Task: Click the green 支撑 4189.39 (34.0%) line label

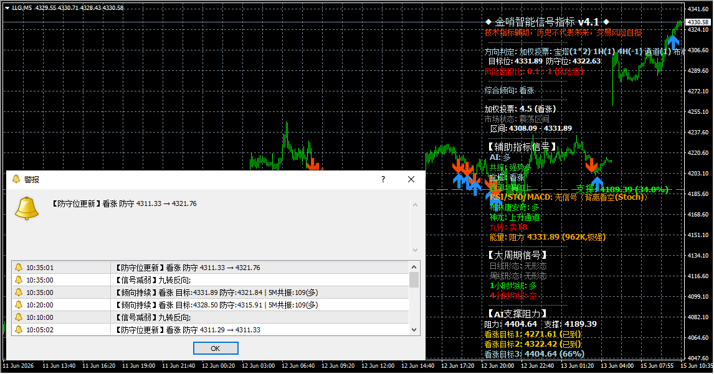Action: pyautogui.click(x=622, y=189)
